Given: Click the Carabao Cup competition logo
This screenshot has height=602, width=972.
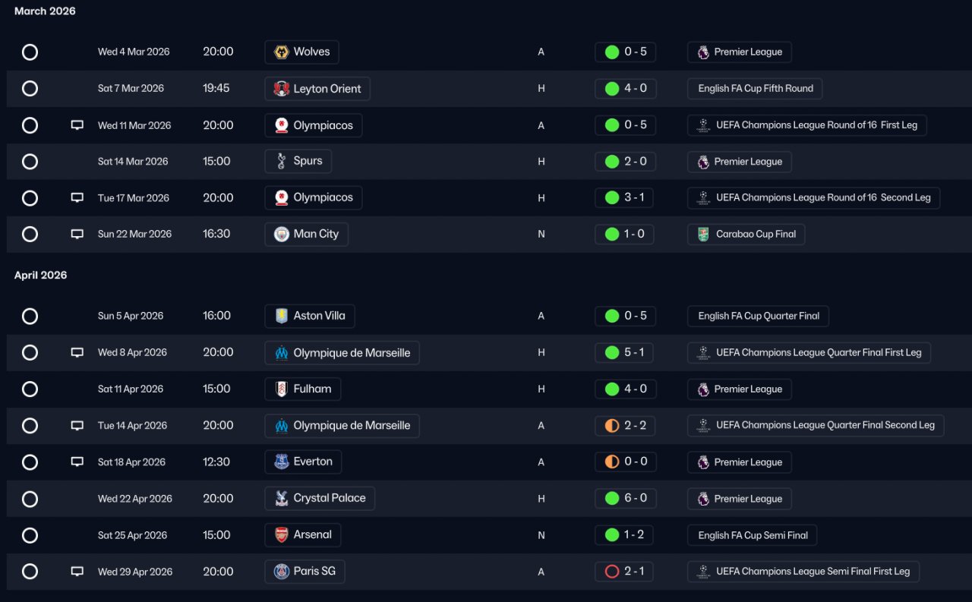Looking at the screenshot, I should pyautogui.click(x=703, y=235).
